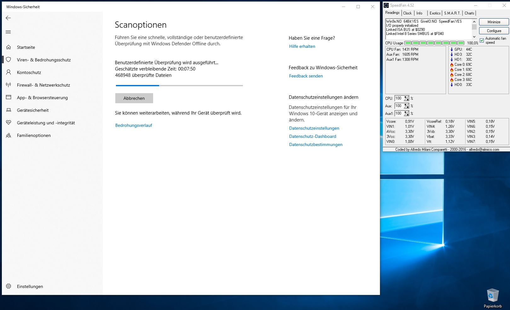Cancel the scan with Abbrechen
This screenshot has width=510, height=310.
point(134,98)
